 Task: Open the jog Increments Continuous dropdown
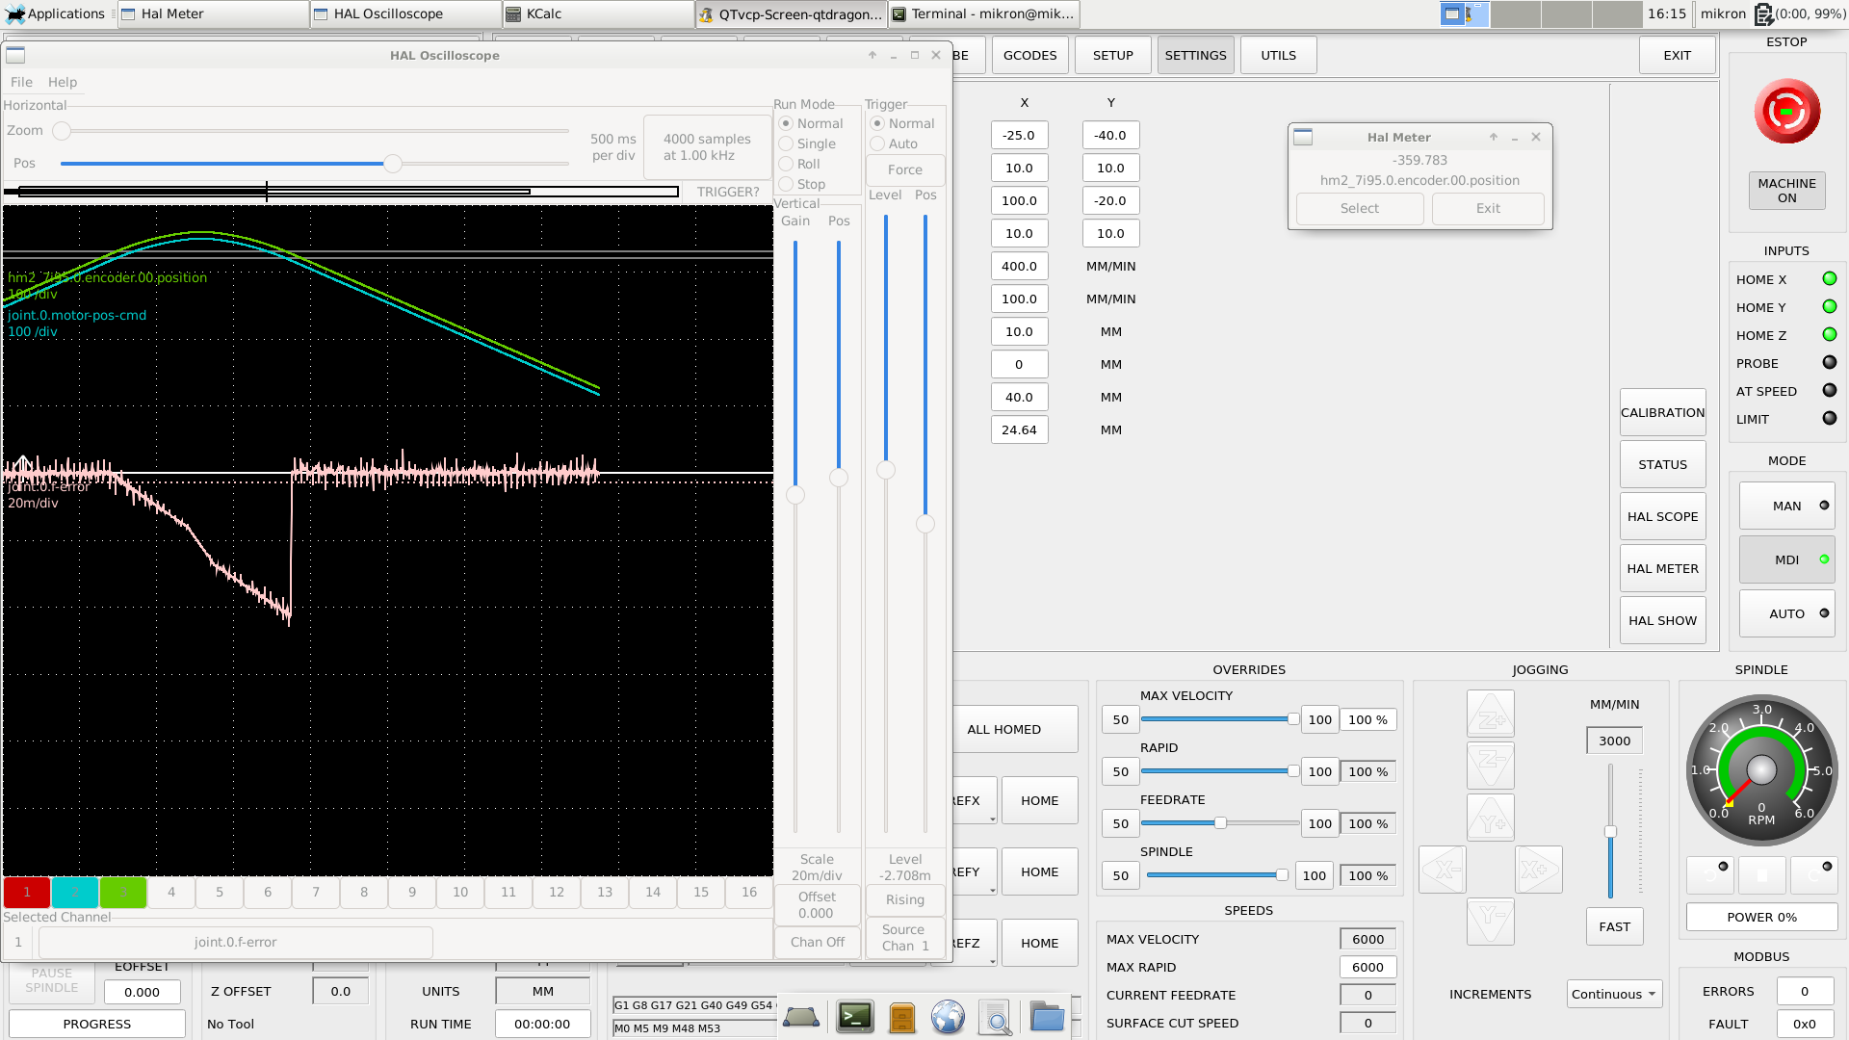1614,994
